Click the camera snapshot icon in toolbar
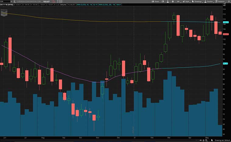Viewport: 231px width, 142px height. pos(163,2)
